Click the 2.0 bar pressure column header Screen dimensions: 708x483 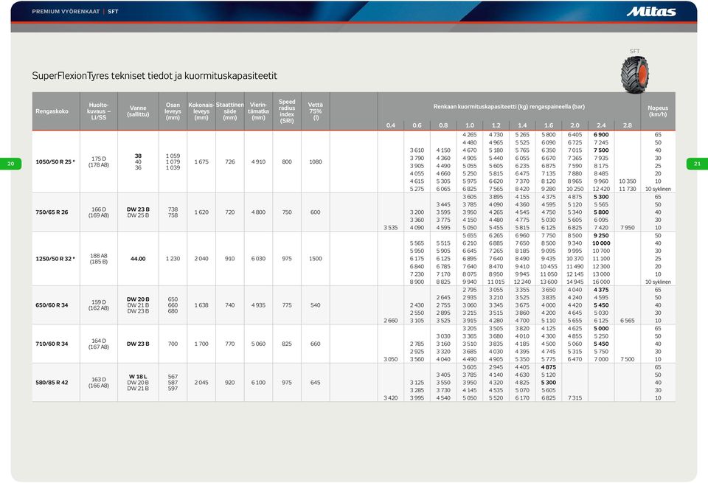pos(575,125)
